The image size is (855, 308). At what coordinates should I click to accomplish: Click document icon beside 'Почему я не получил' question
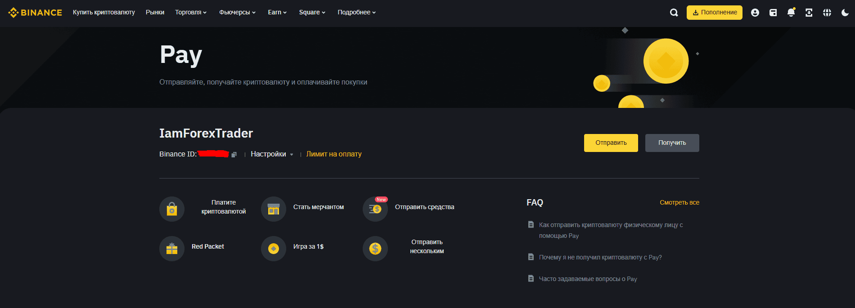pyautogui.click(x=531, y=257)
